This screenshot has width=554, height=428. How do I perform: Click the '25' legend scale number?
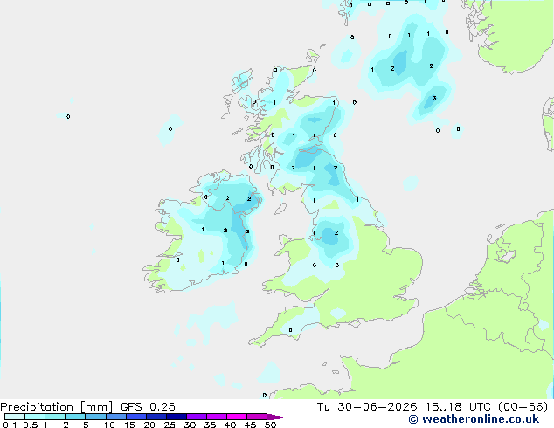[170, 425]
